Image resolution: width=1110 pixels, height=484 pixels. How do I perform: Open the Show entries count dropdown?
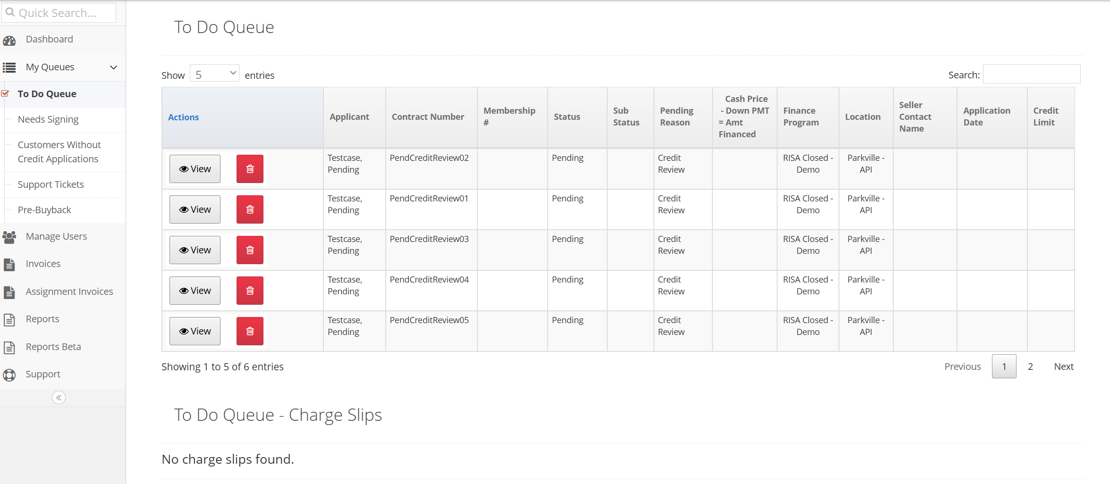point(214,74)
